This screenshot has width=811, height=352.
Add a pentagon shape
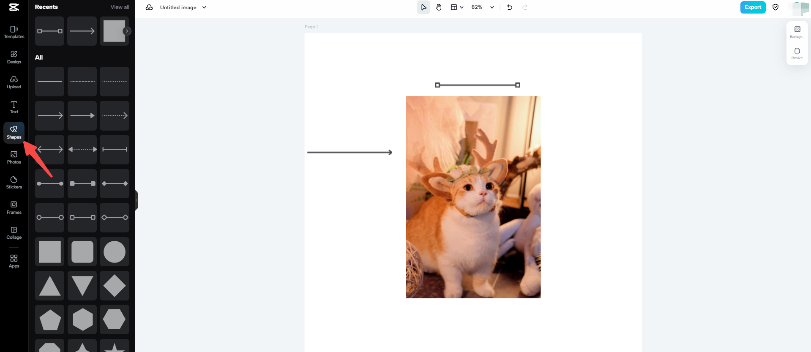pyautogui.click(x=50, y=319)
